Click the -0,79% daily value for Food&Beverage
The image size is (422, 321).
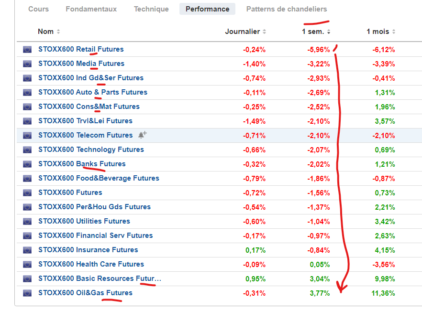click(x=255, y=179)
